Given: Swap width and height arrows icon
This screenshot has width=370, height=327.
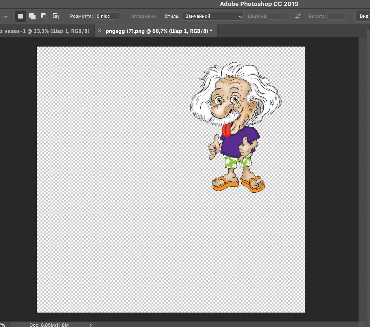Looking at the screenshot, I should click(298, 16).
